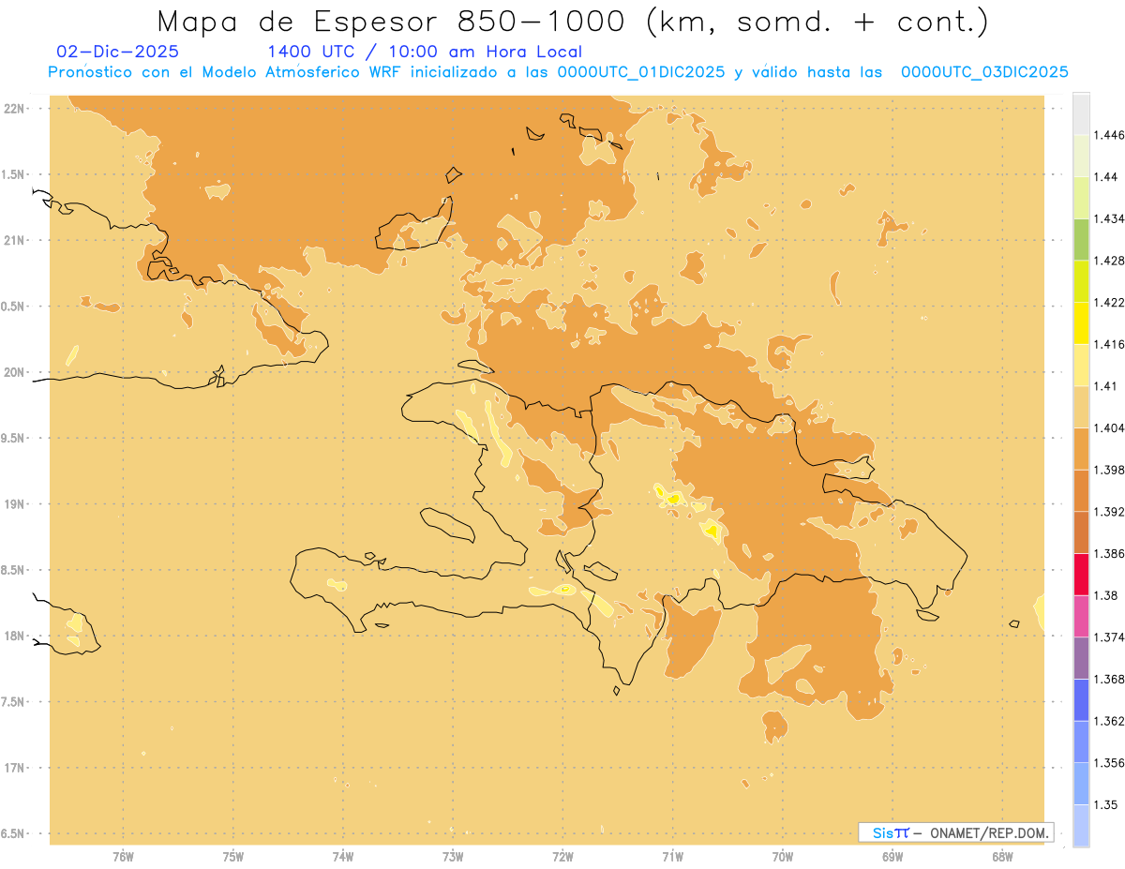The width and height of the screenshot is (1125, 869).
Task: Click the light tan segment above 1.404
Action: [x=1081, y=407]
